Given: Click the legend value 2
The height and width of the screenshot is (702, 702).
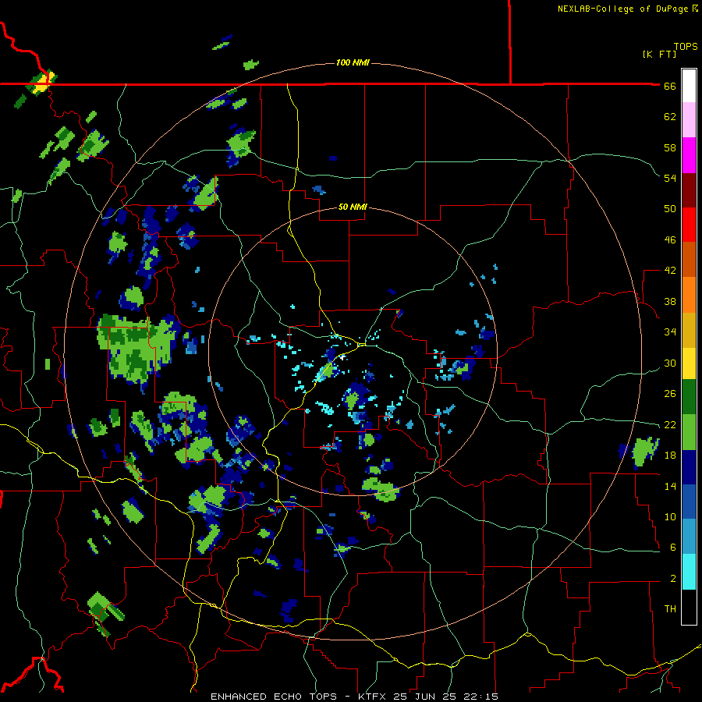Looking at the screenshot, I should click(673, 579).
